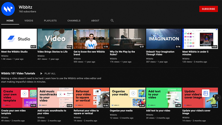This screenshot has width=222, height=125.
Task: Open the About tab
Action: point(95,21)
